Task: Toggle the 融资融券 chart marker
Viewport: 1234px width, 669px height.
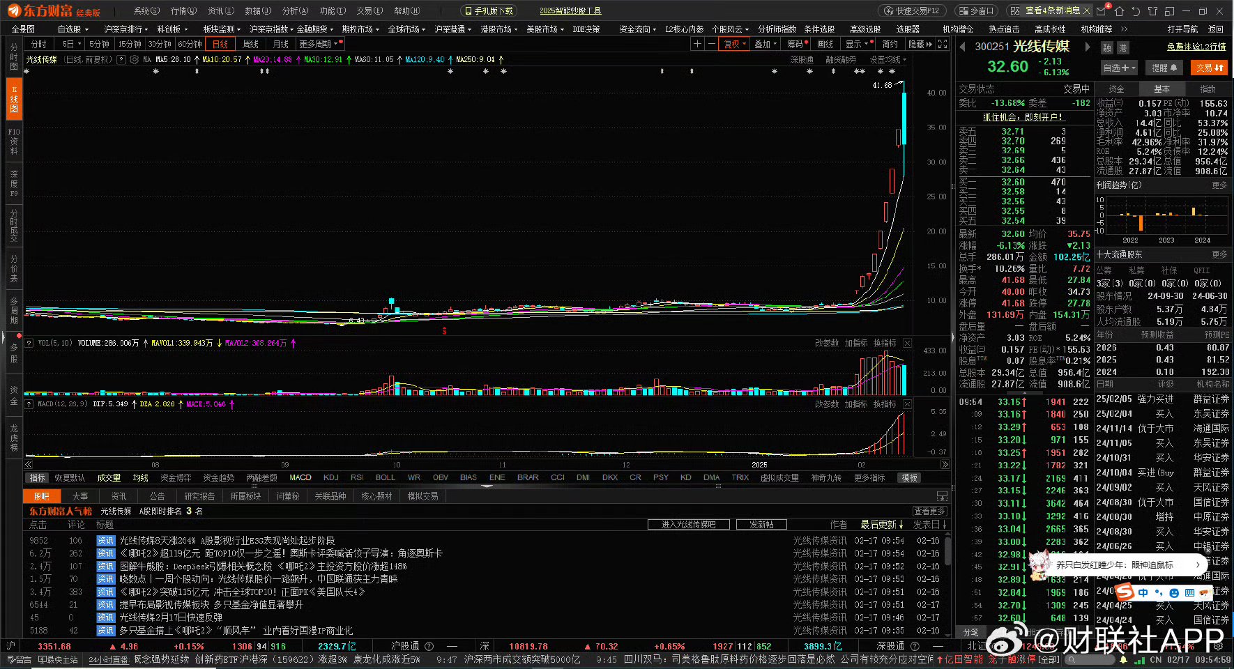Action: 841,60
